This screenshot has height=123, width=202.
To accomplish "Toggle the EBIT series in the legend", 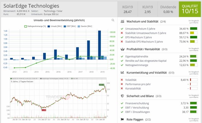I will tap(70, 26).
